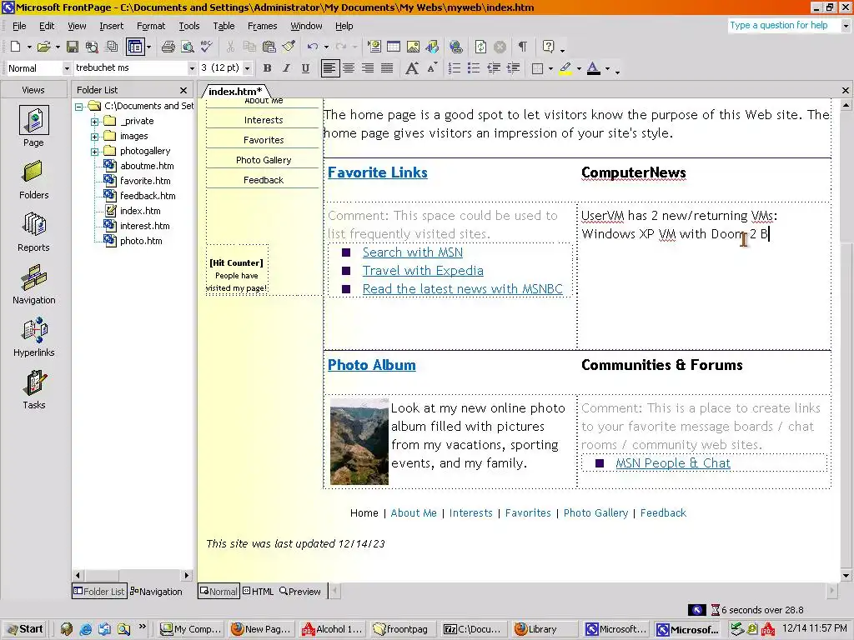The height and width of the screenshot is (640, 854).
Task: Save the page with the floppy disk icon
Action: 73,47
